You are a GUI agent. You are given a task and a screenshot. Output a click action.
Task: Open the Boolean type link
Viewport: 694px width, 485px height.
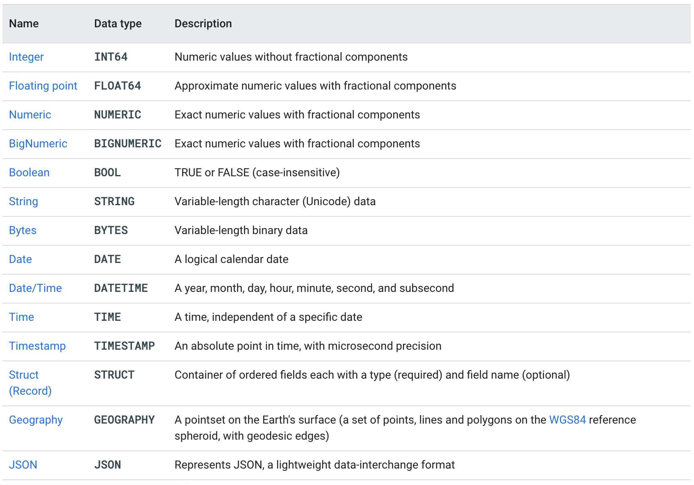(29, 173)
